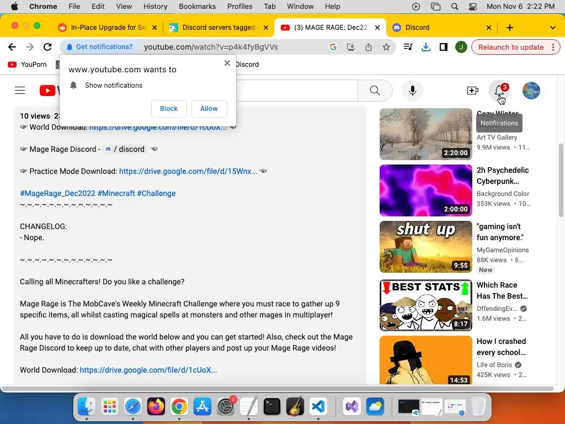Open Finder from the Dock

tap(87, 407)
